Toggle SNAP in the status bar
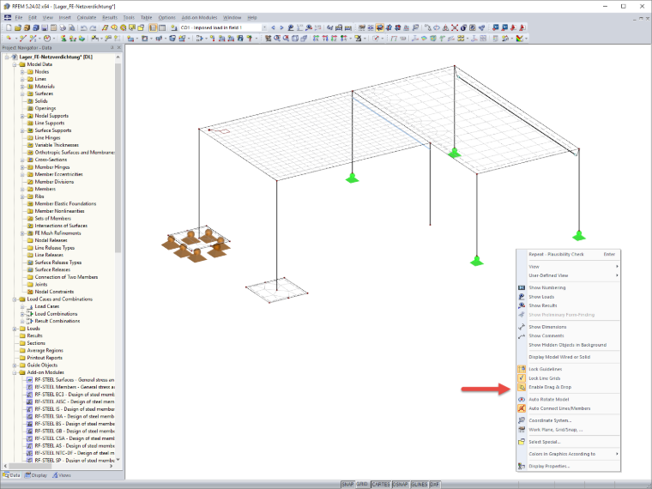652x489 pixels. (347, 485)
